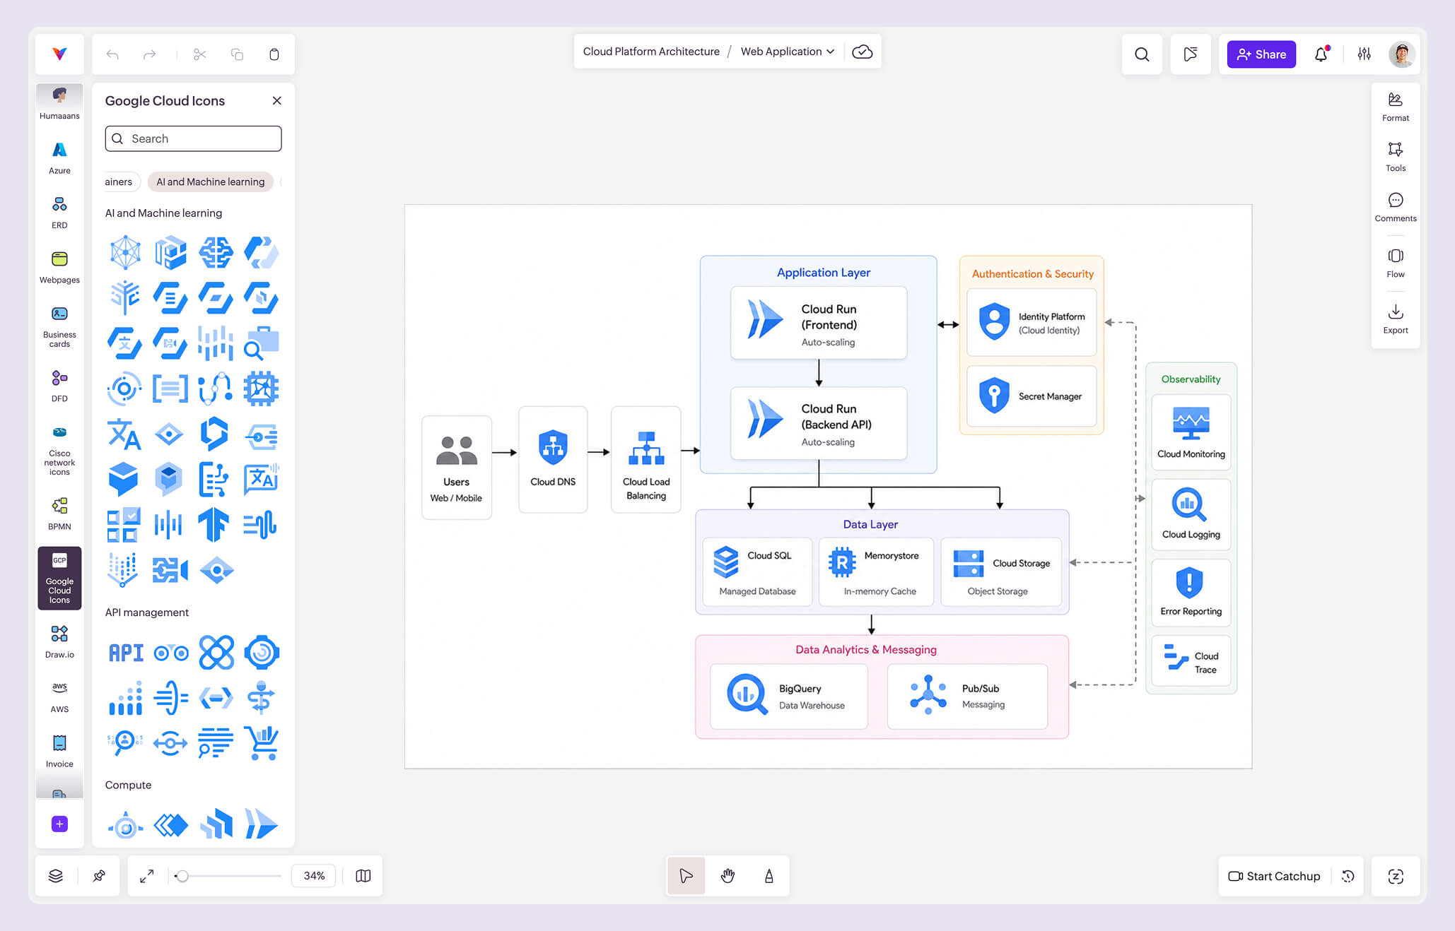Click the Share button
Image resolution: width=1455 pixels, height=931 pixels.
[1261, 54]
